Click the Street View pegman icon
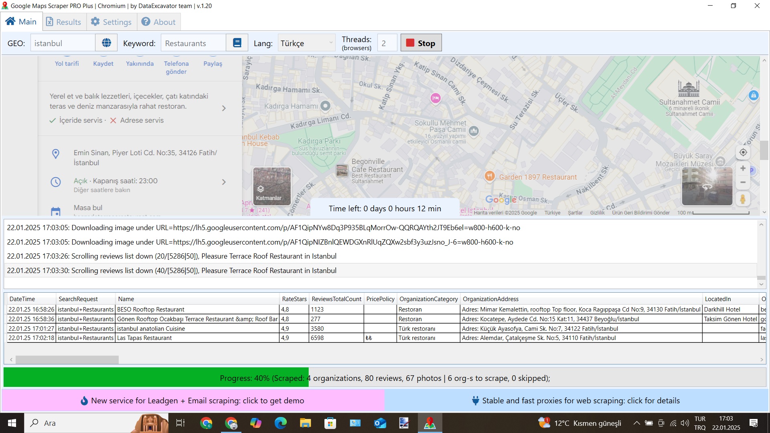770x433 pixels. [743, 199]
